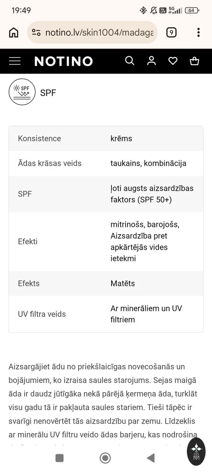Go to the browser home page
This screenshot has height=472, width=212.
click(x=14, y=33)
